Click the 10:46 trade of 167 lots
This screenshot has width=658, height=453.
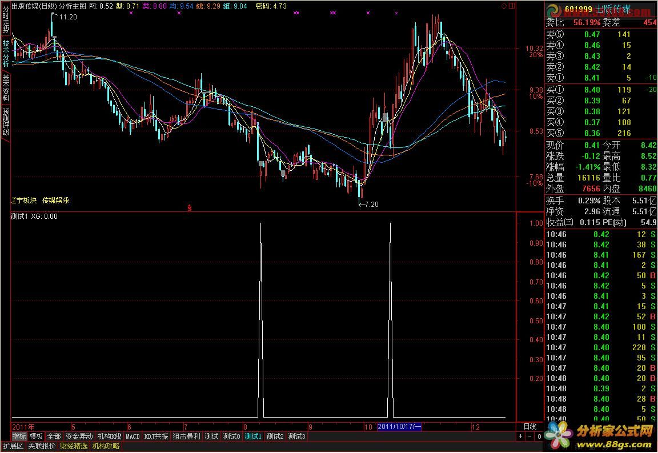coord(601,255)
